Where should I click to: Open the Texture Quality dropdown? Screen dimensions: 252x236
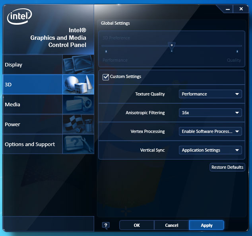[x=210, y=94]
